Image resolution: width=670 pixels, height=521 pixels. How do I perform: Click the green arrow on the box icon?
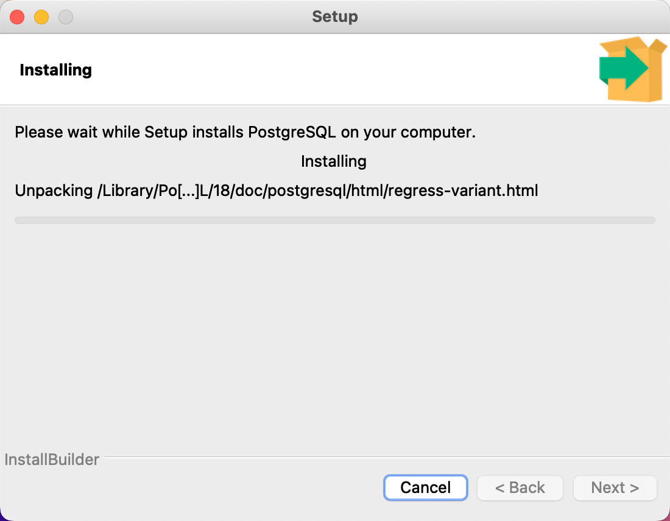click(624, 68)
